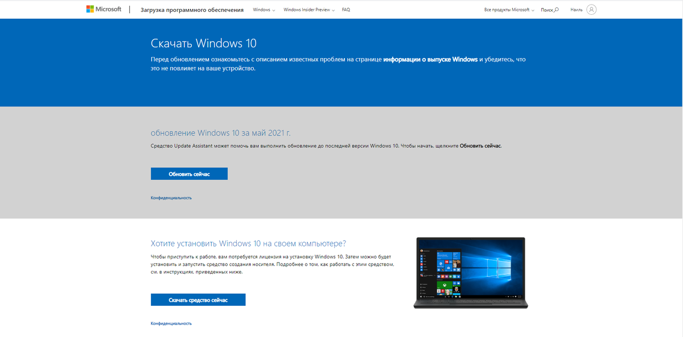Screen dimensions: 683x337
Task: Click the Обновить сейчас button
Action: point(189,174)
